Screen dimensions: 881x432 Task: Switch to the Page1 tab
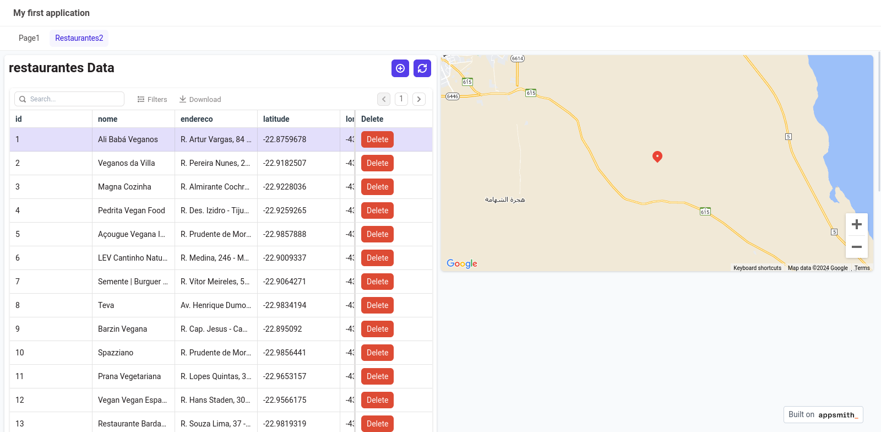click(29, 38)
